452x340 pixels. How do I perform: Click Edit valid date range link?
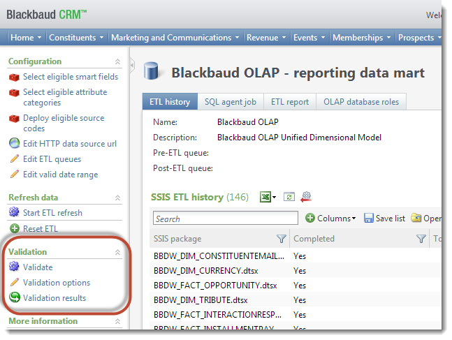click(61, 175)
